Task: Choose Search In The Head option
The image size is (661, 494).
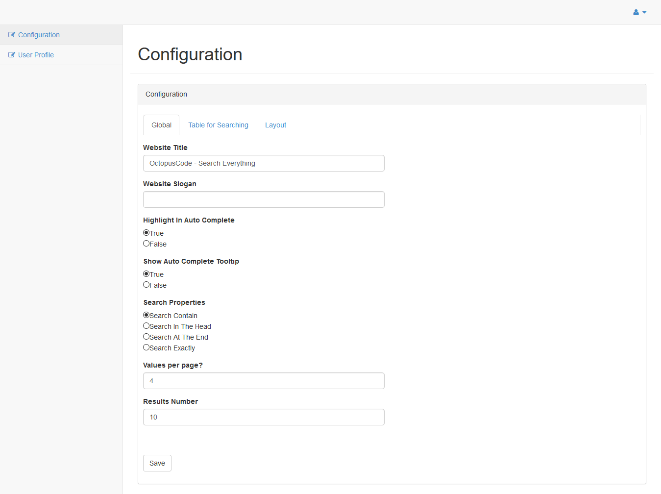Action: click(146, 326)
